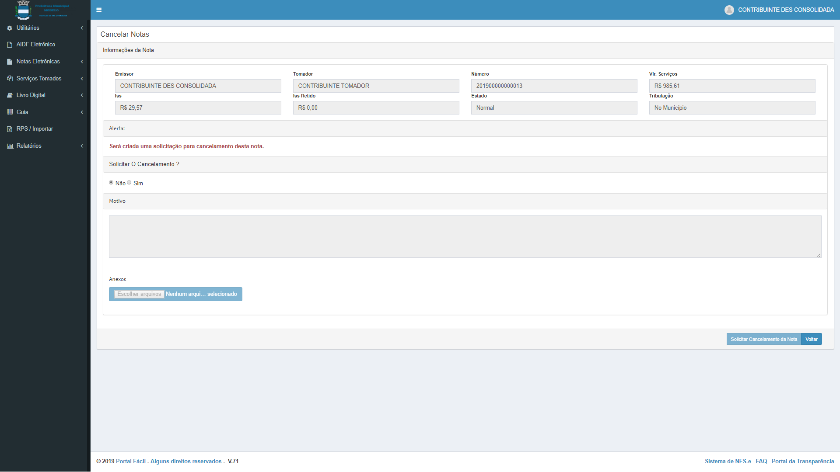This screenshot has width=840, height=472.
Task: Click the Utilitários gear icon
Action: click(x=10, y=28)
